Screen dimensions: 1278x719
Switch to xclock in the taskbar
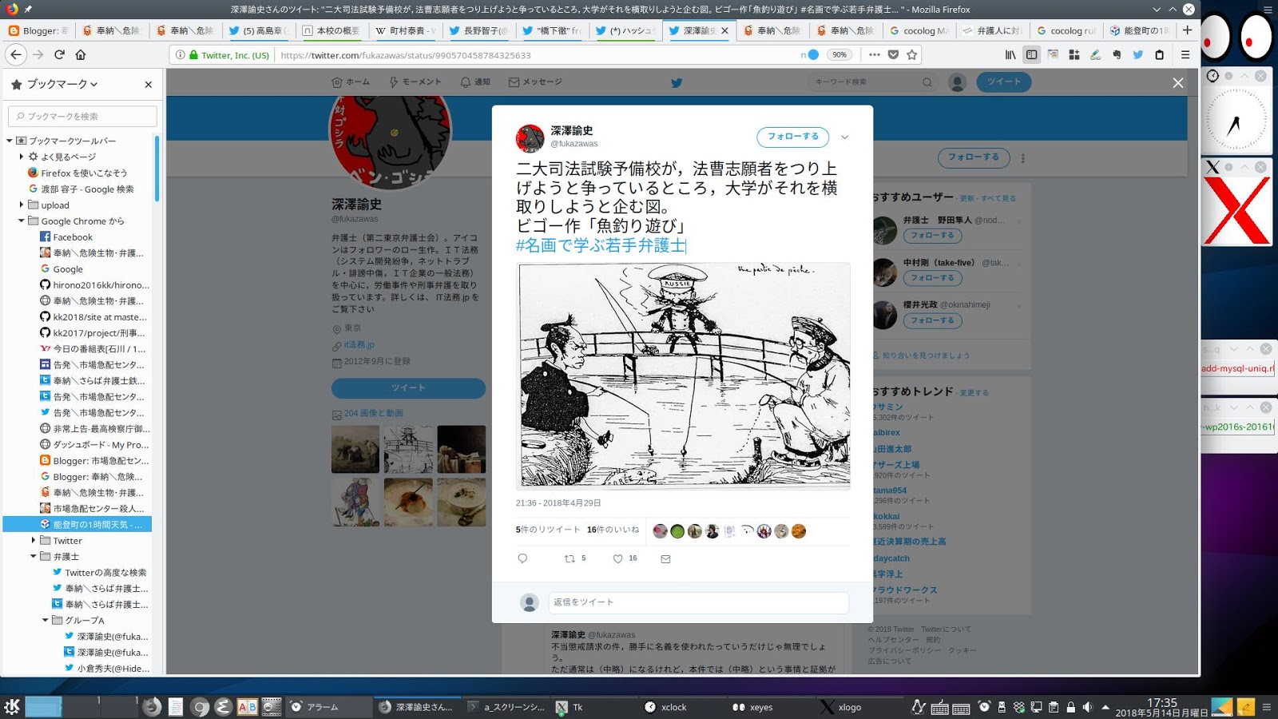673,707
